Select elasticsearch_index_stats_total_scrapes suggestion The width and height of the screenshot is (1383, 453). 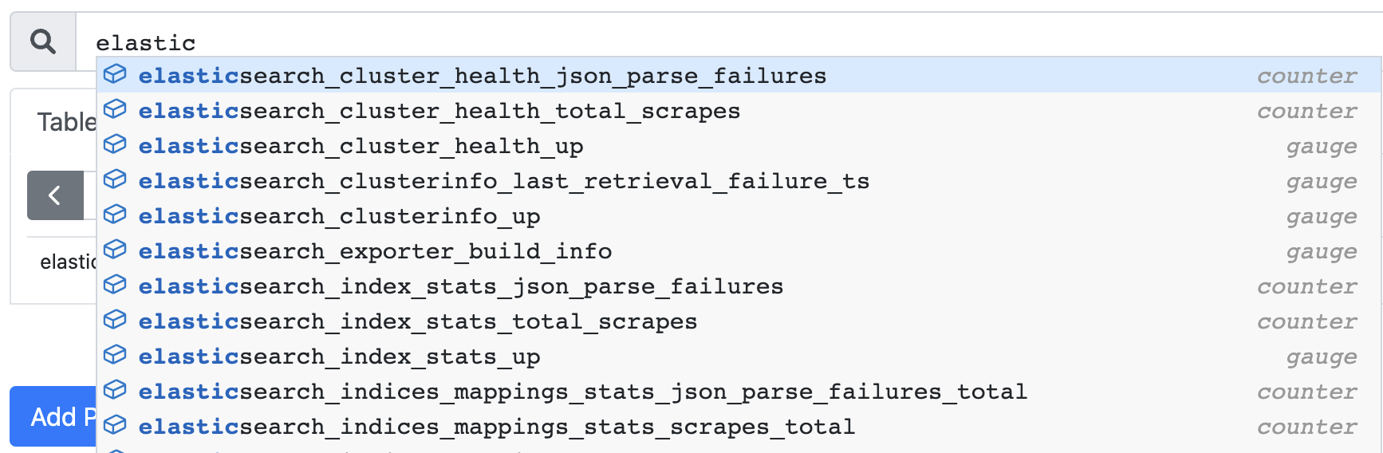pyautogui.click(x=739, y=321)
